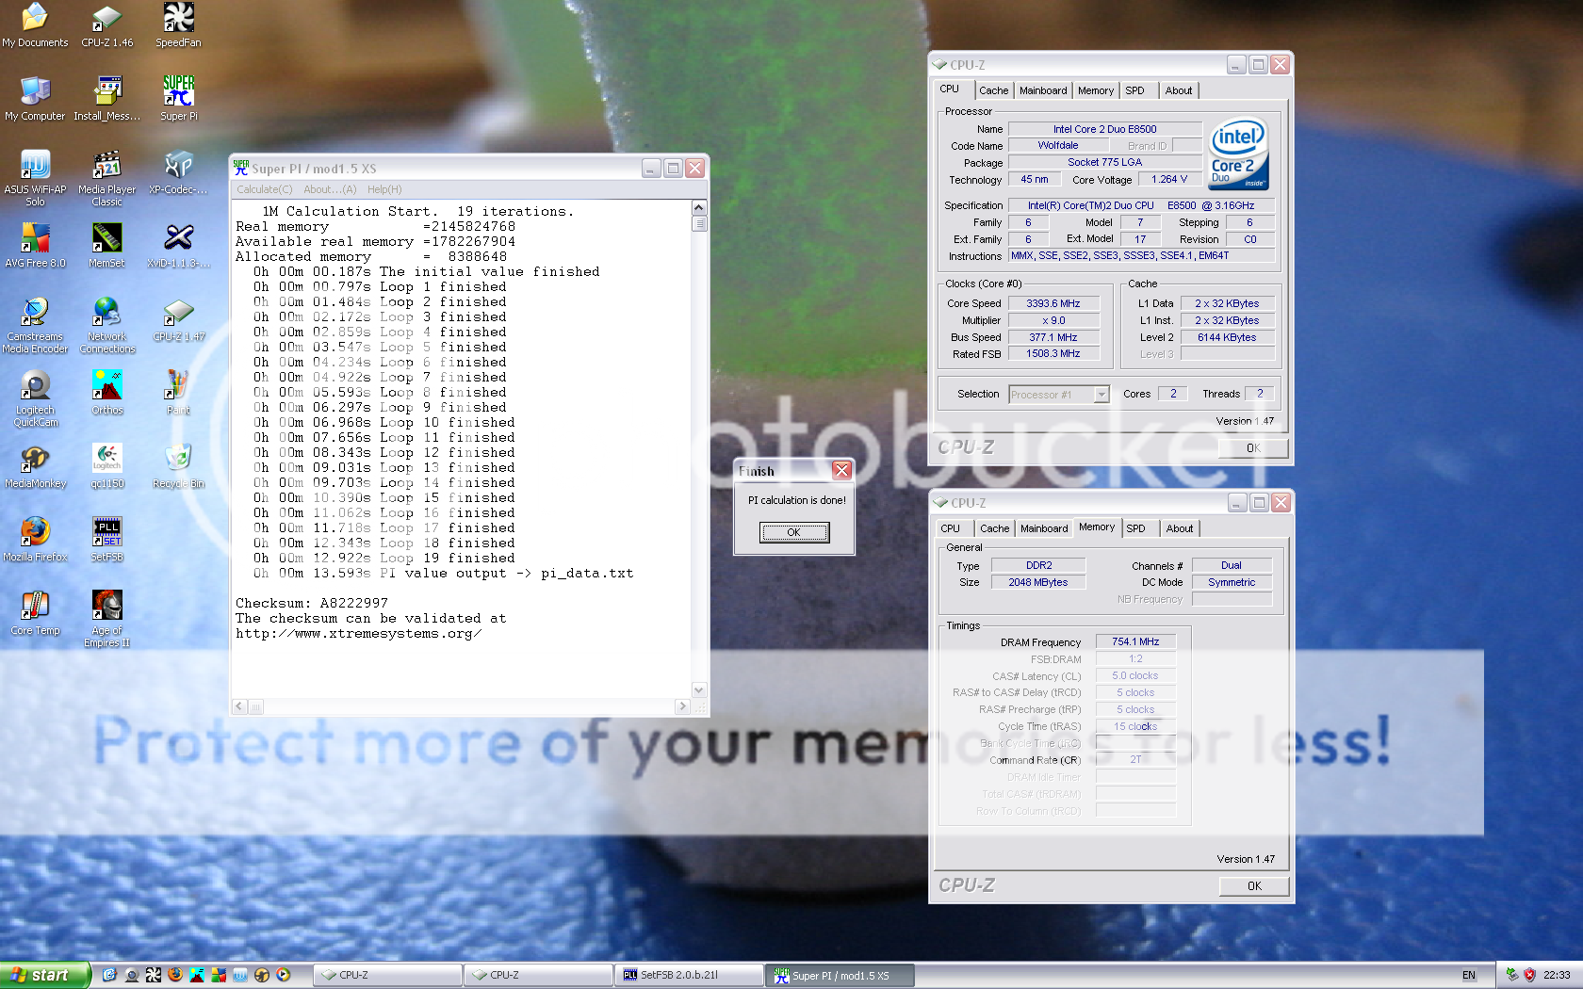This screenshot has width=1583, height=989.
Task: Click the red Security Center shield tray icon
Action: pos(1529,975)
